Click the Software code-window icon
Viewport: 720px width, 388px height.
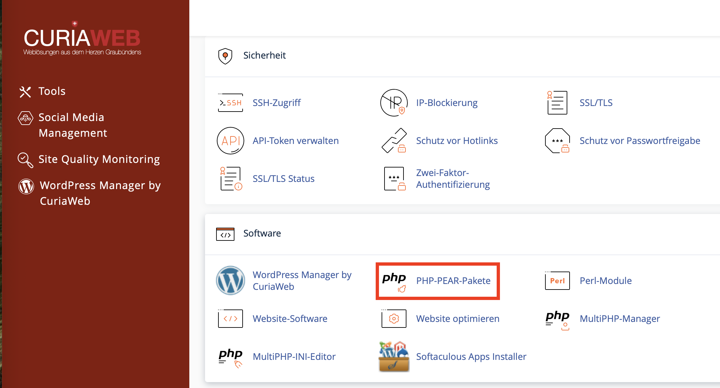225,234
